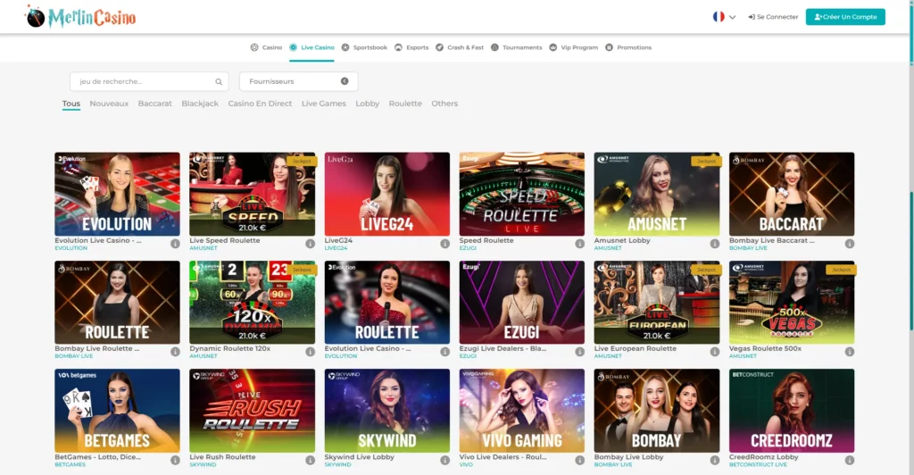Open info icon for Live Rush Roulette
The image size is (914, 475).
[x=310, y=460]
